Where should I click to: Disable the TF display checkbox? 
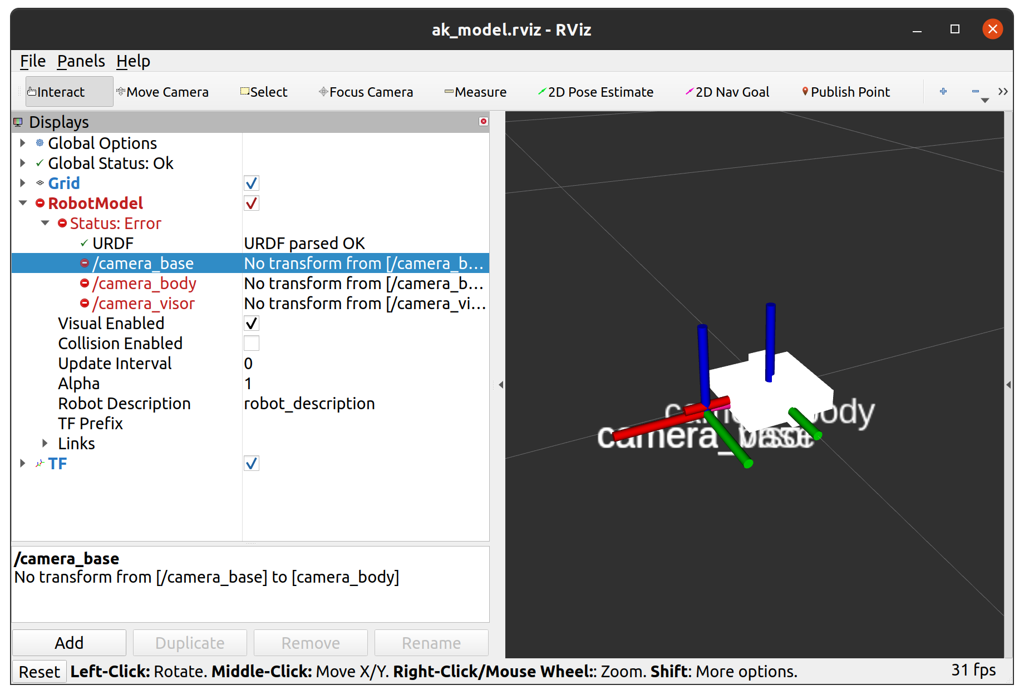(251, 463)
